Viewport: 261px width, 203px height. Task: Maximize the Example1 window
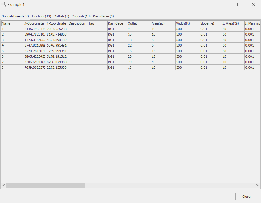click(x=239, y=5)
